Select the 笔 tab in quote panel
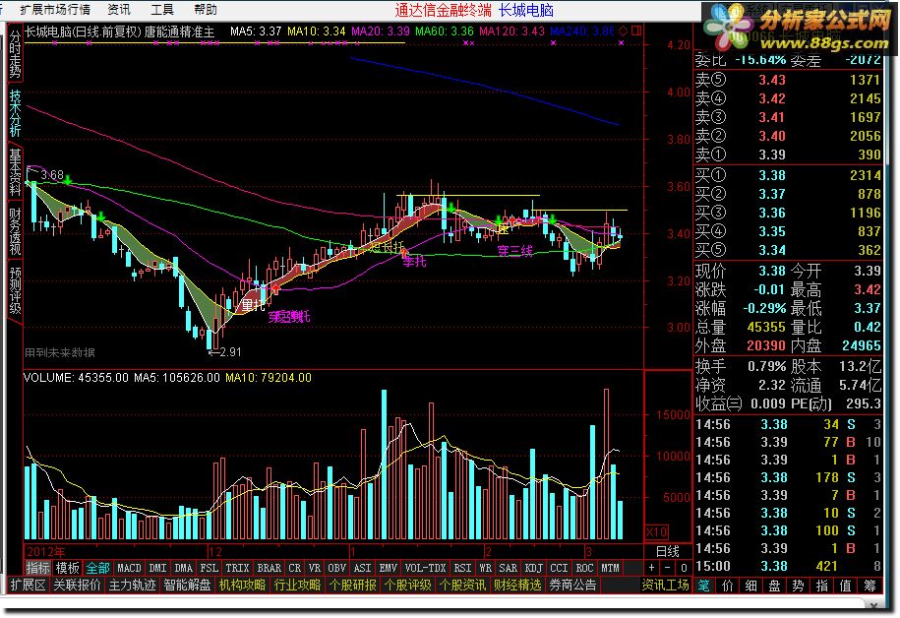 [703, 586]
